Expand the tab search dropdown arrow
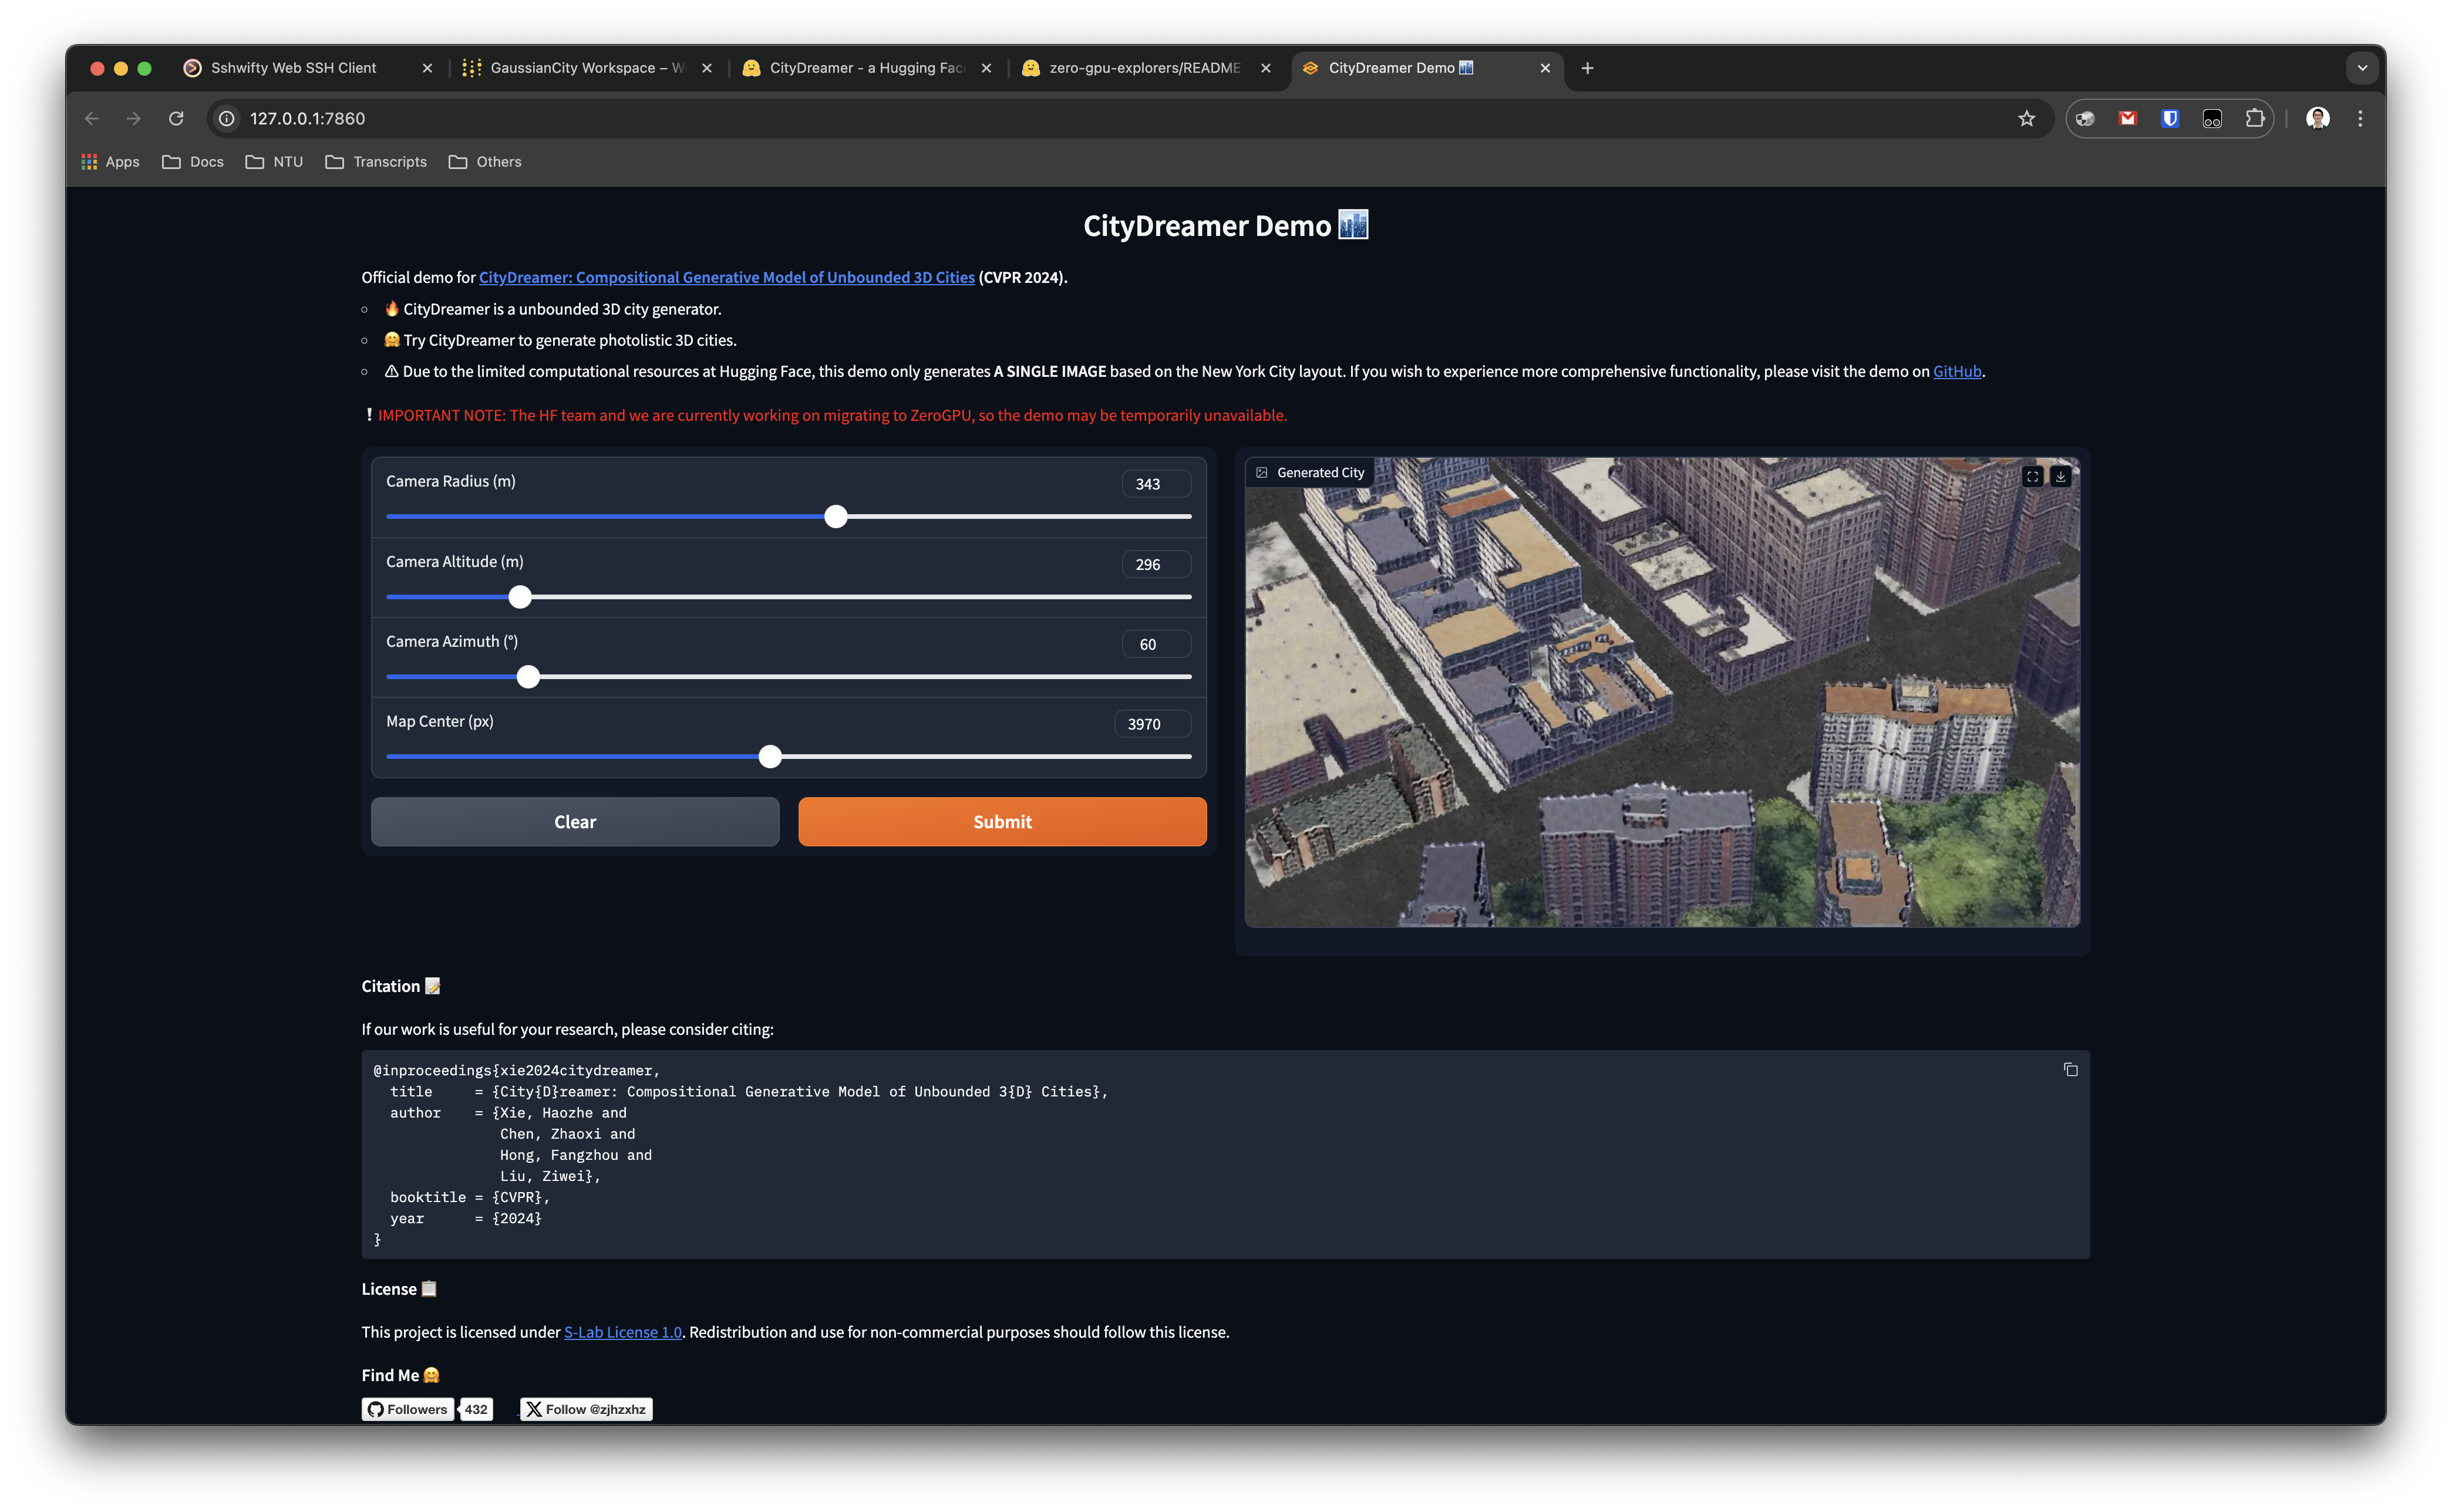This screenshot has width=2452, height=1512. (x=2362, y=68)
